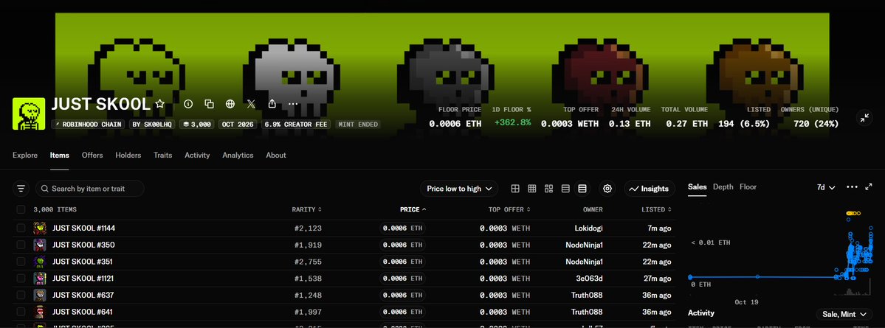Sort by the PRICE column header
This screenshot has height=328, width=885.
(413, 209)
